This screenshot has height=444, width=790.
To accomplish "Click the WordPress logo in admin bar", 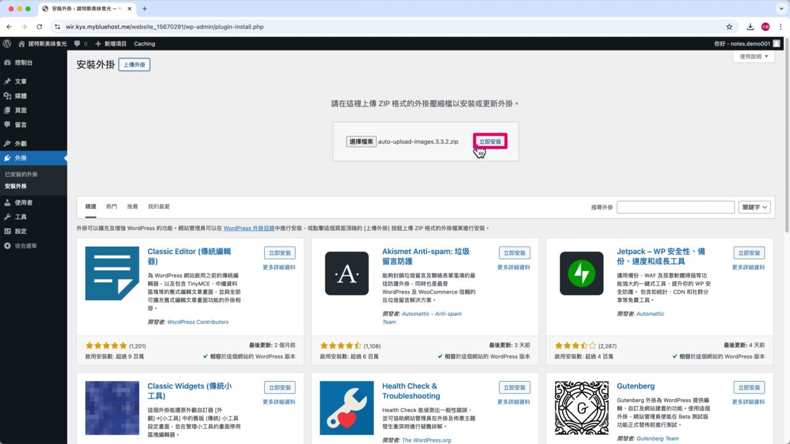I will 7,44.
